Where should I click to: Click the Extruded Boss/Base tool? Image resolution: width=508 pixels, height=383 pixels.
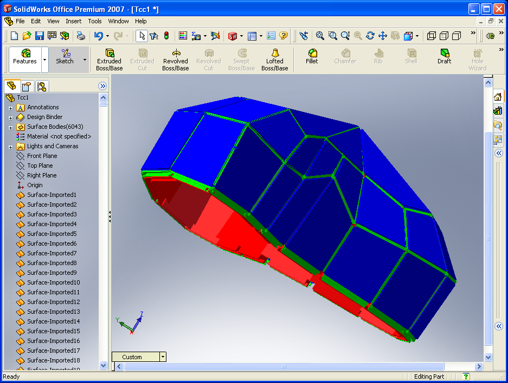coord(109,60)
